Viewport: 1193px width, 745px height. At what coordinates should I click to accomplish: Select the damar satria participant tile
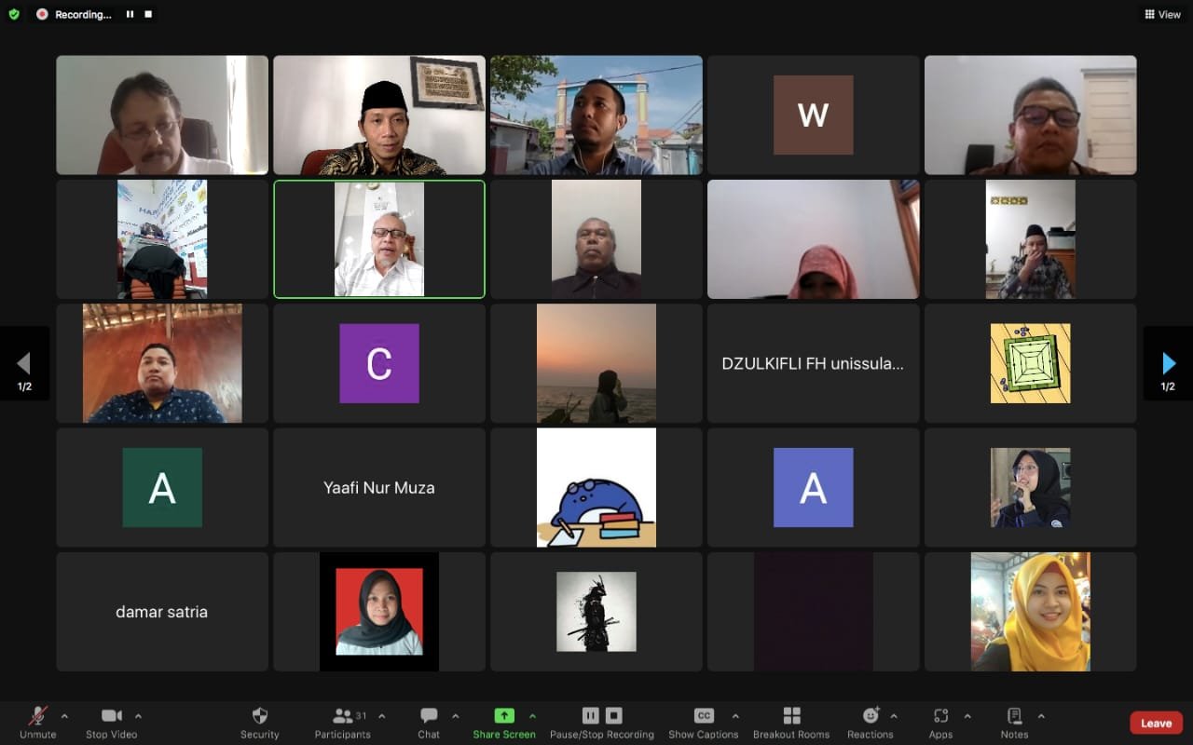click(162, 612)
